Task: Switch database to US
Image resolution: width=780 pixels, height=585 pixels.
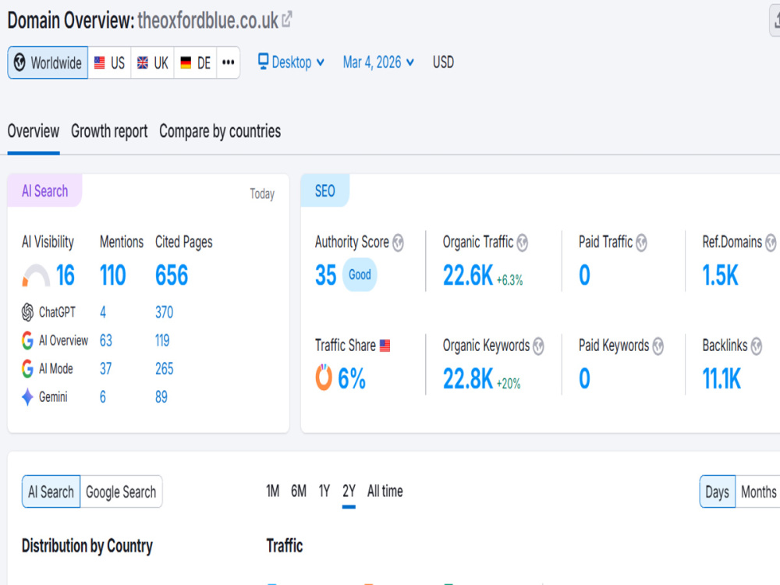Action: click(x=109, y=62)
